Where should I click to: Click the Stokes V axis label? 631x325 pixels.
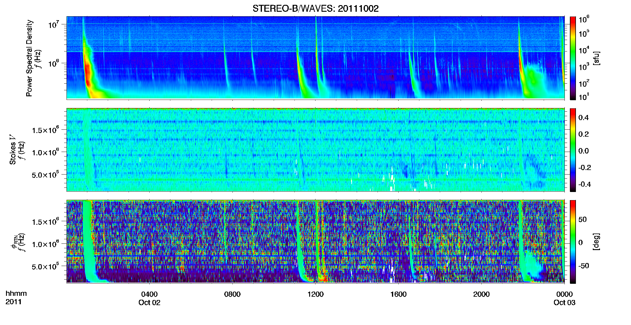pyautogui.click(x=13, y=149)
